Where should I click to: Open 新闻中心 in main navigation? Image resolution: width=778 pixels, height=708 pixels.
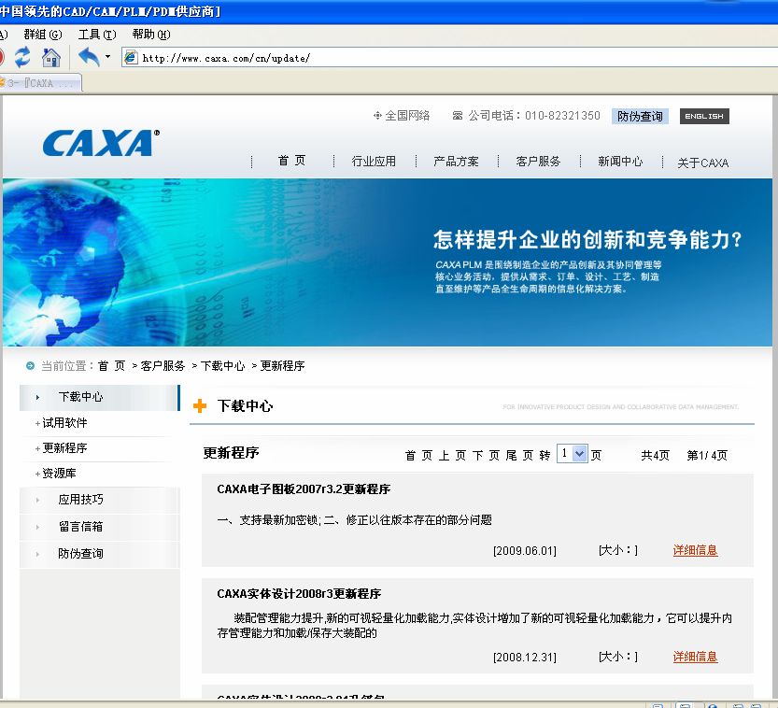[620, 162]
